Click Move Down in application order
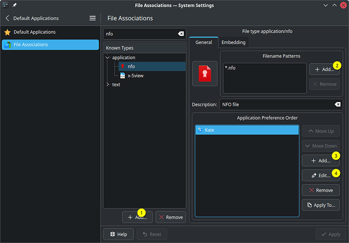Screen dimensions: 349x243 pyautogui.click(x=321, y=146)
